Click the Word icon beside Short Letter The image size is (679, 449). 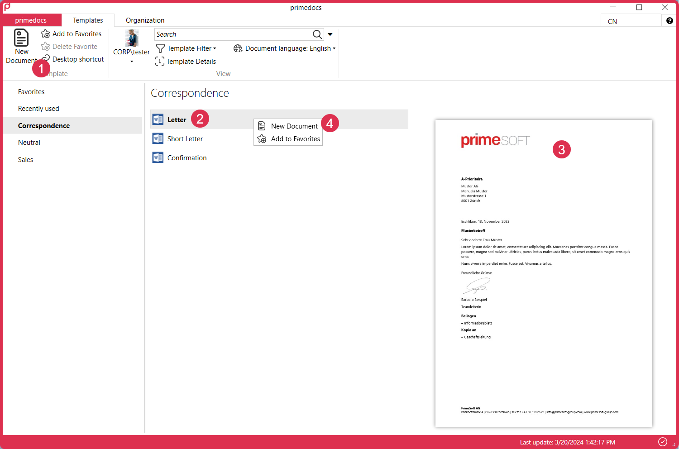pos(158,139)
